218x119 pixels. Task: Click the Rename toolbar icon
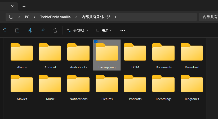click(x=30, y=30)
